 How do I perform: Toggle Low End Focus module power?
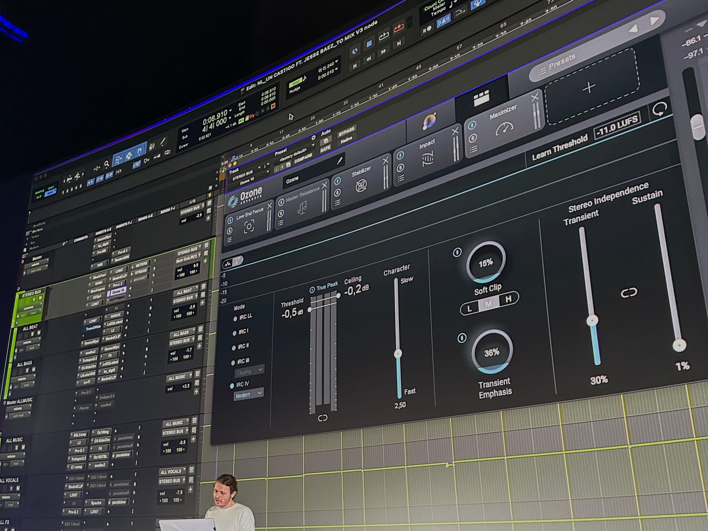click(230, 220)
